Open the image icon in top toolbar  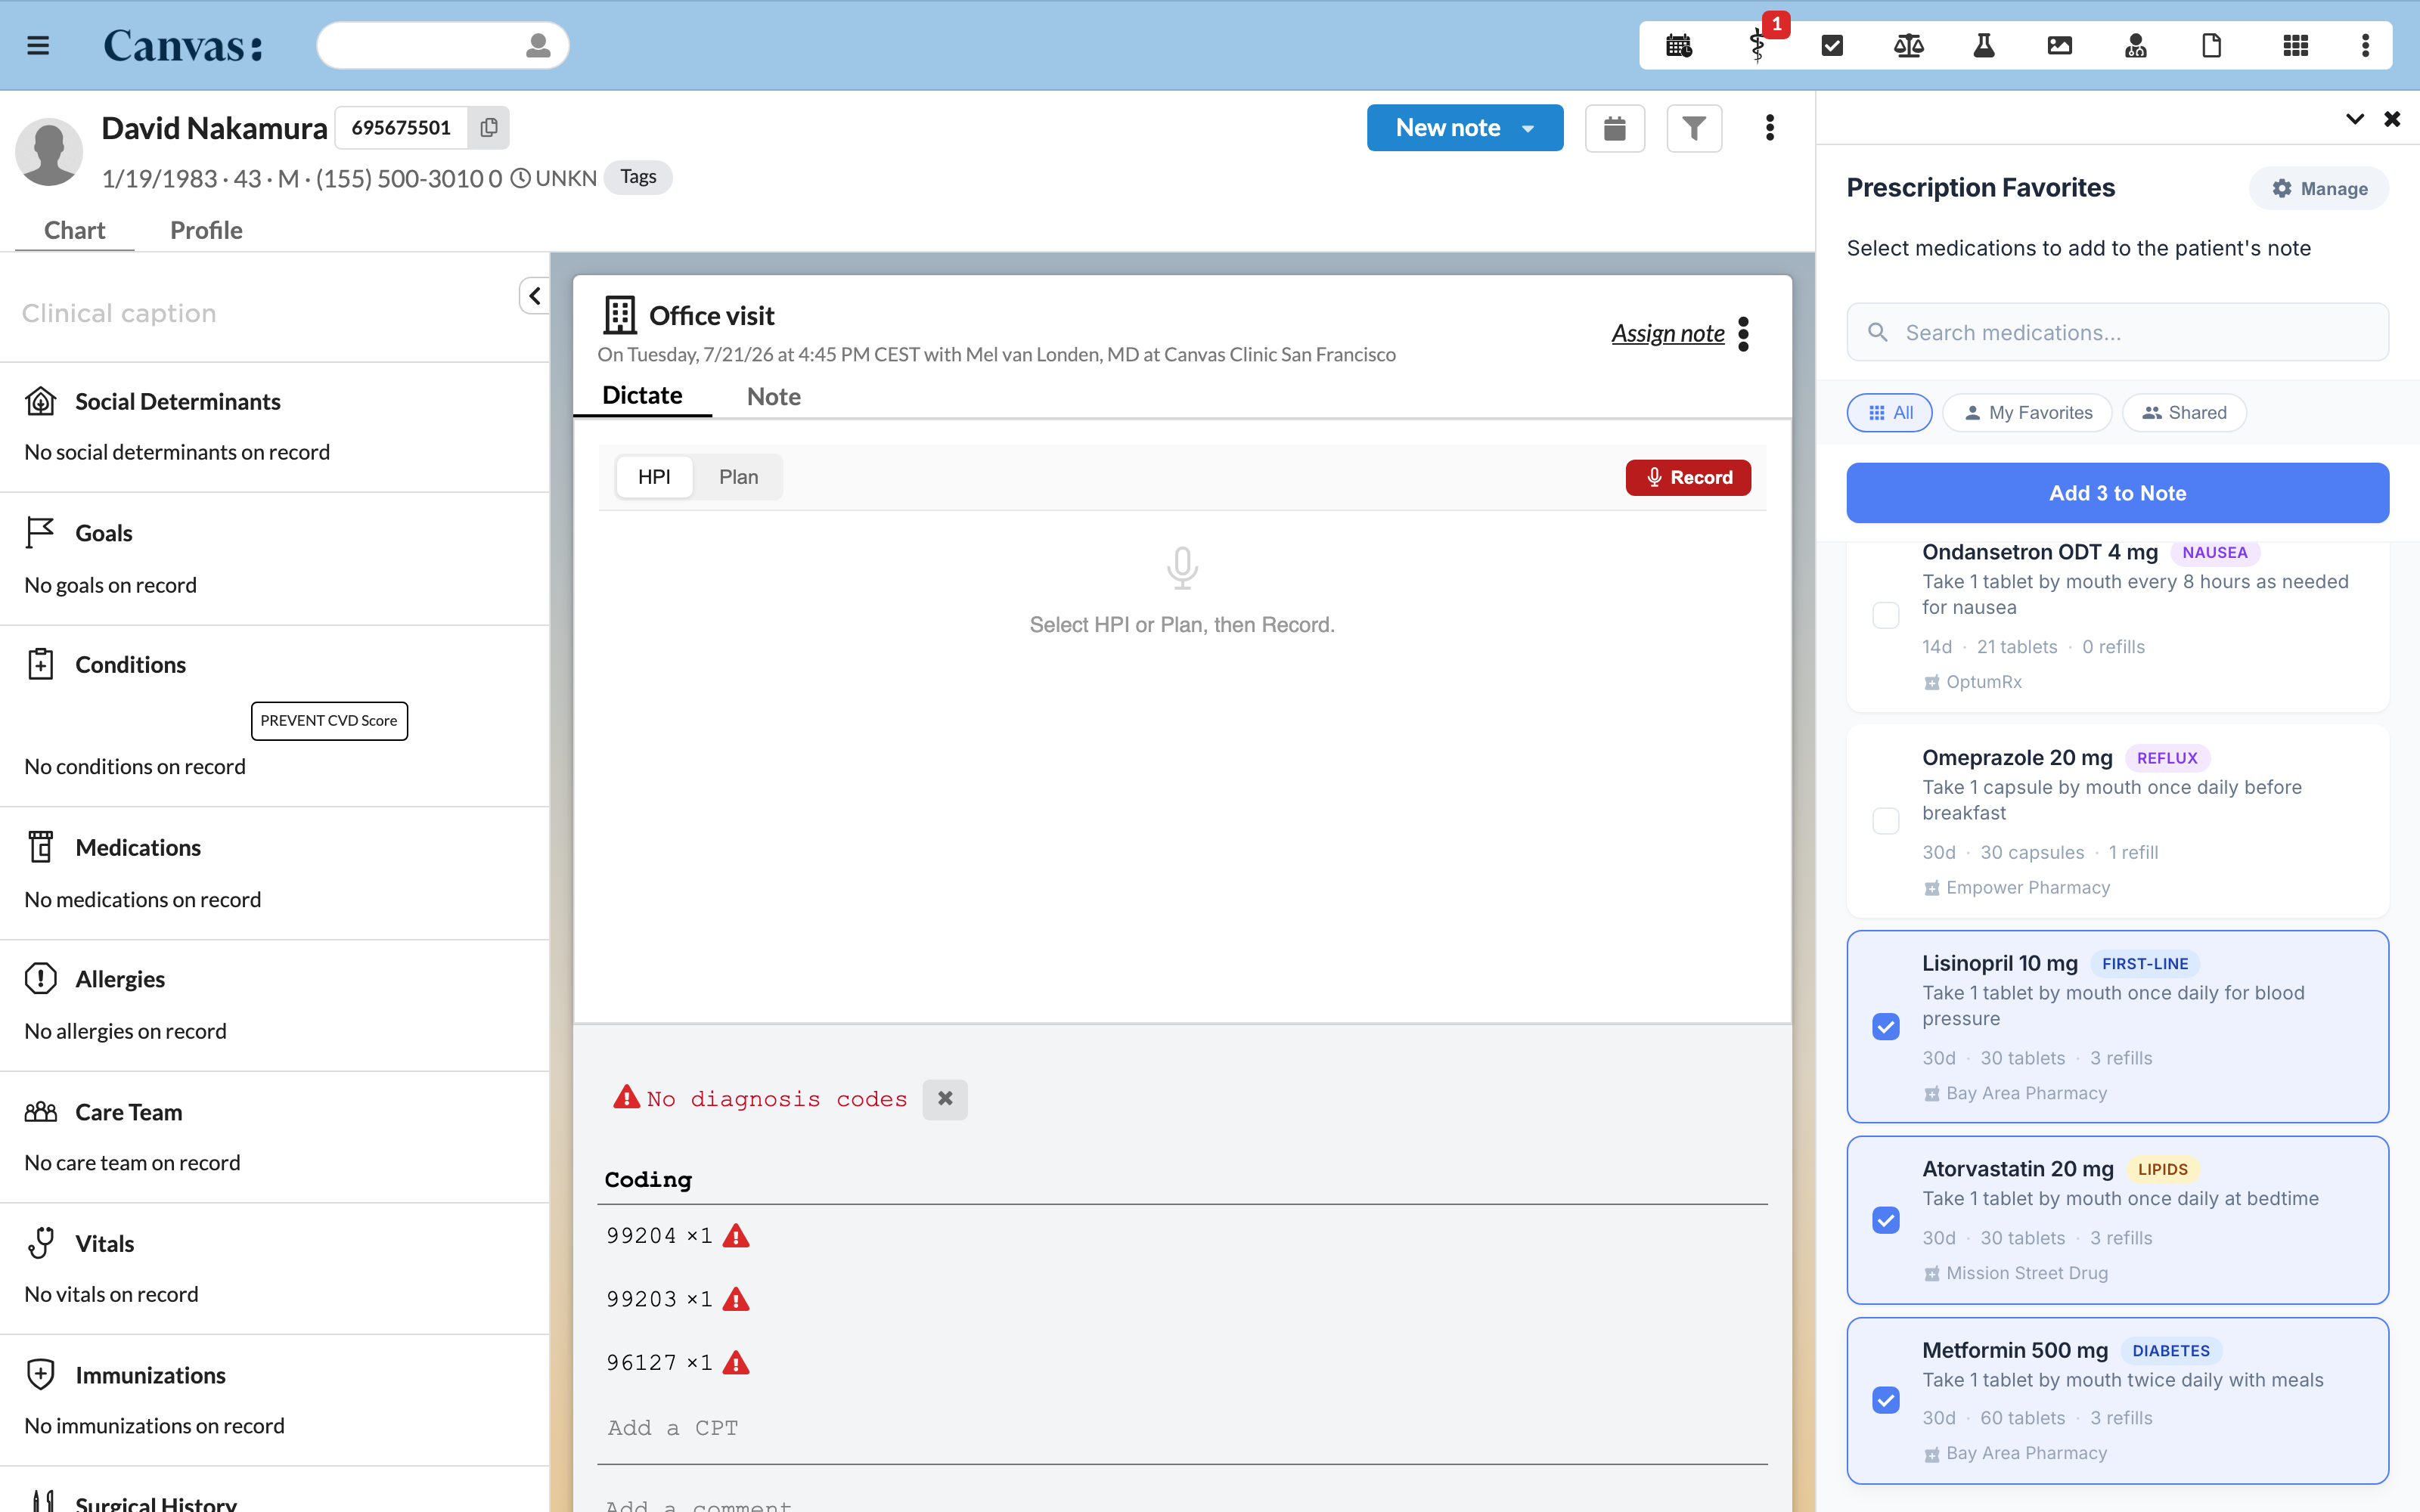click(2060, 46)
